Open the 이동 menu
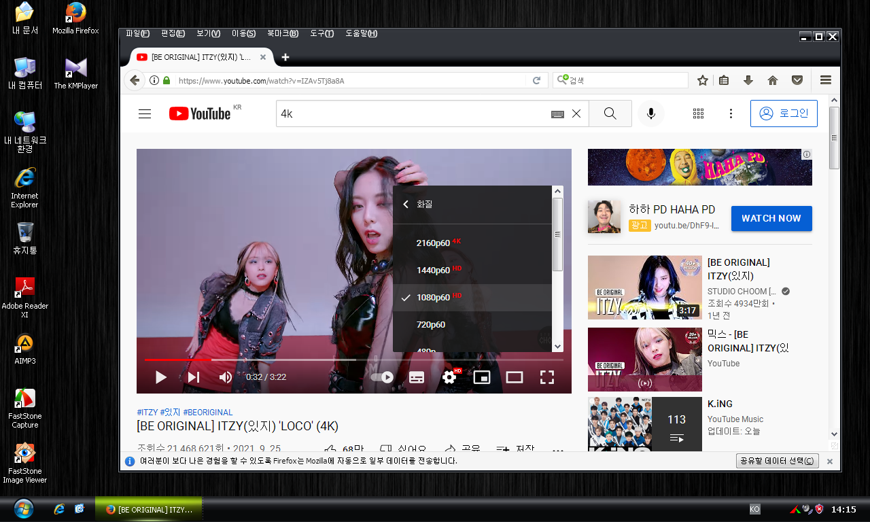870x522 pixels. tap(244, 33)
